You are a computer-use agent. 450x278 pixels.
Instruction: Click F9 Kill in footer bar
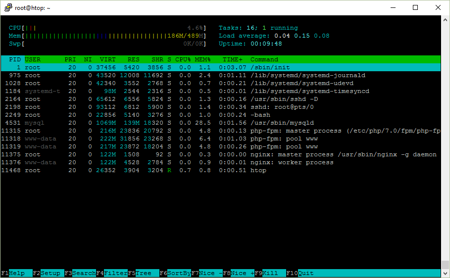270,273
